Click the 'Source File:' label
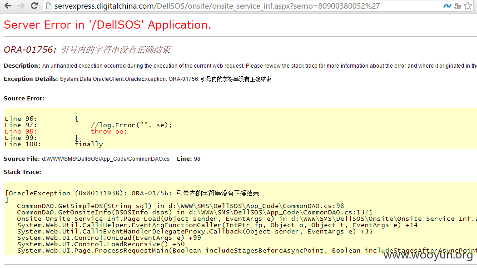Viewport: 477px width, 268px height. (x=22, y=159)
